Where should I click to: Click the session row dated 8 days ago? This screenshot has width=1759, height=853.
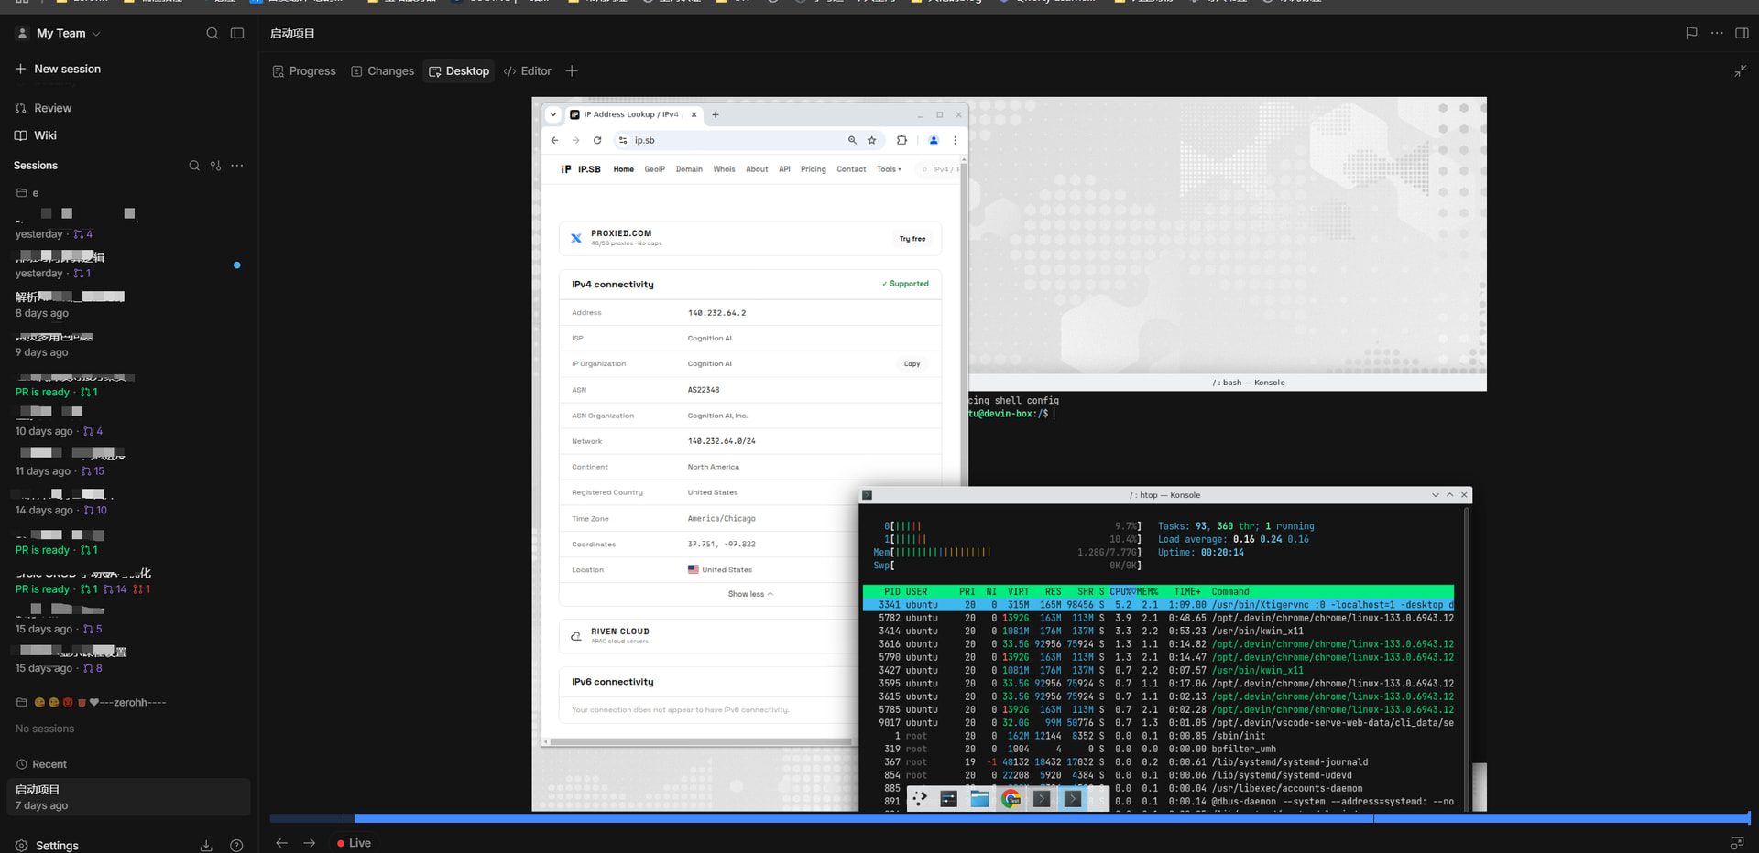click(x=128, y=305)
